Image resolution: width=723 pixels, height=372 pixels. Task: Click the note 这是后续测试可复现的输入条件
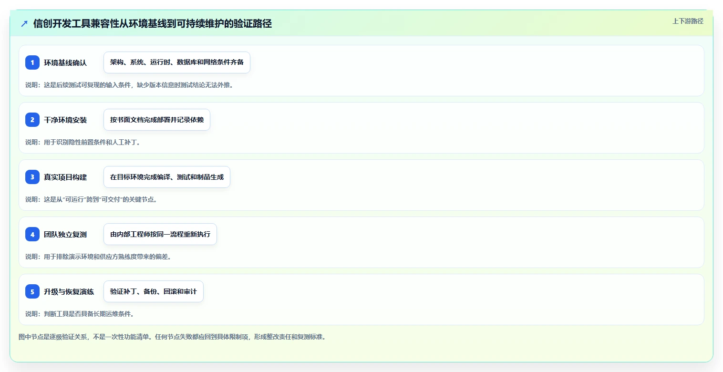(129, 85)
